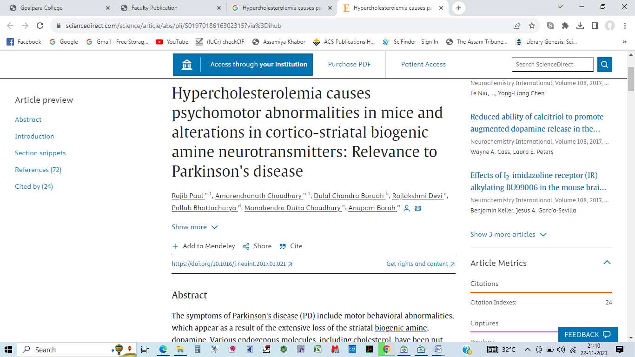The image size is (635, 357).
Task: Switch to the Goalpara College tab
Action: pos(57,8)
